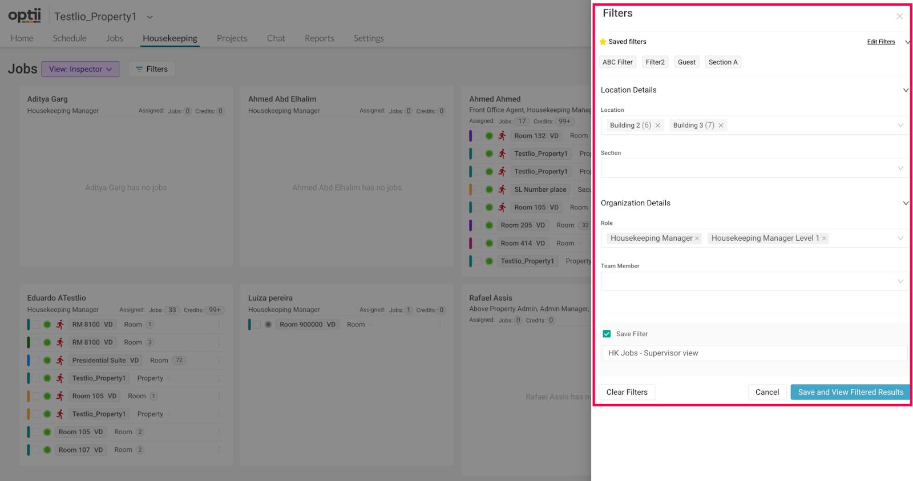Remove the Building 3 location chip
Screen dimensions: 913x481
click(721, 126)
